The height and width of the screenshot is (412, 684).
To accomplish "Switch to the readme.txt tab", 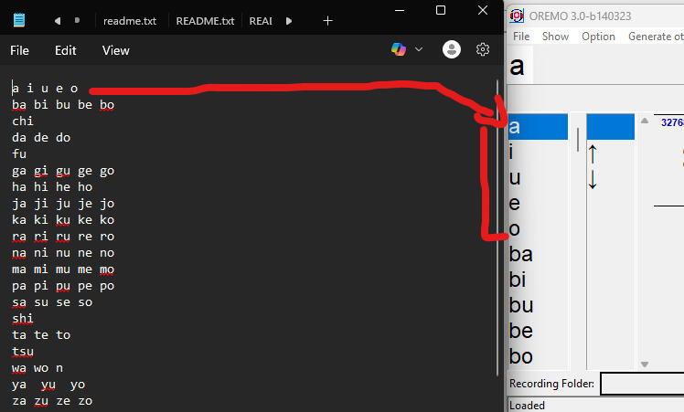I will [x=130, y=21].
